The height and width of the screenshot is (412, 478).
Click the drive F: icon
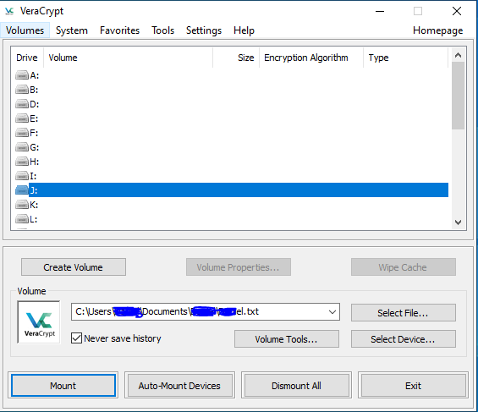pos(22,133)
